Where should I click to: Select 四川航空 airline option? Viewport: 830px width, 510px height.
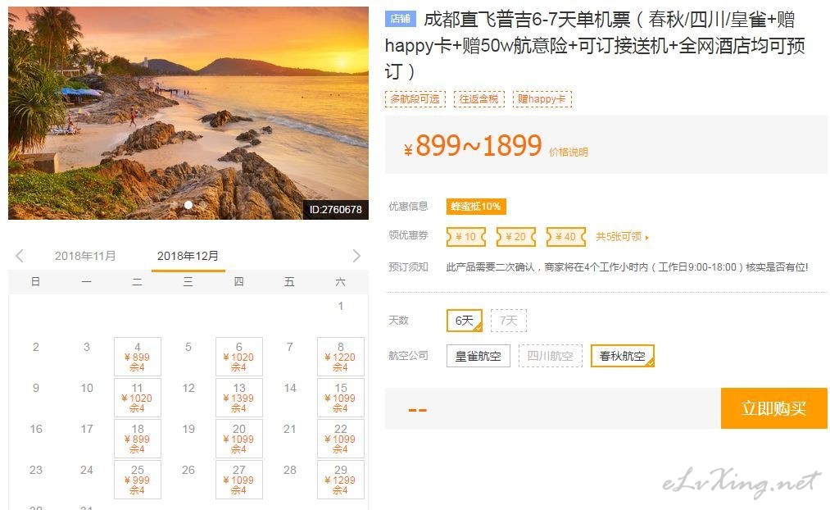pyautogui.click(x=550, y=356)
